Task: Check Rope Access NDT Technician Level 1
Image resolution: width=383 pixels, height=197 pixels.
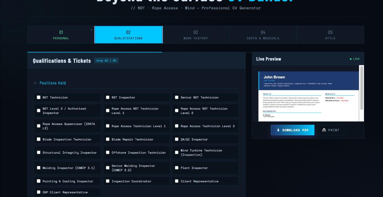Action: click(x=108, y=111)
